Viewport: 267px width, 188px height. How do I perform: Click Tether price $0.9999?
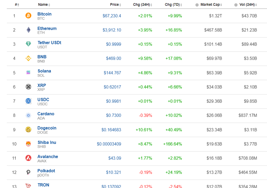114,44
